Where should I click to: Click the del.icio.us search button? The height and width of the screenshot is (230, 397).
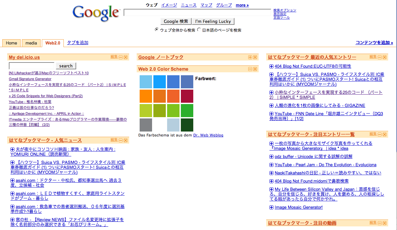click(66, 66)
